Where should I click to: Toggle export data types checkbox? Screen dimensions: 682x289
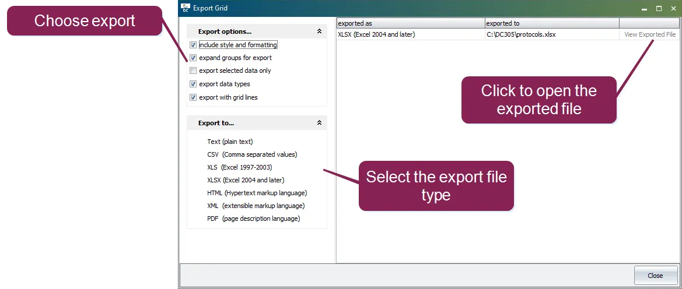pyautogui.click(x=194, y=84)
